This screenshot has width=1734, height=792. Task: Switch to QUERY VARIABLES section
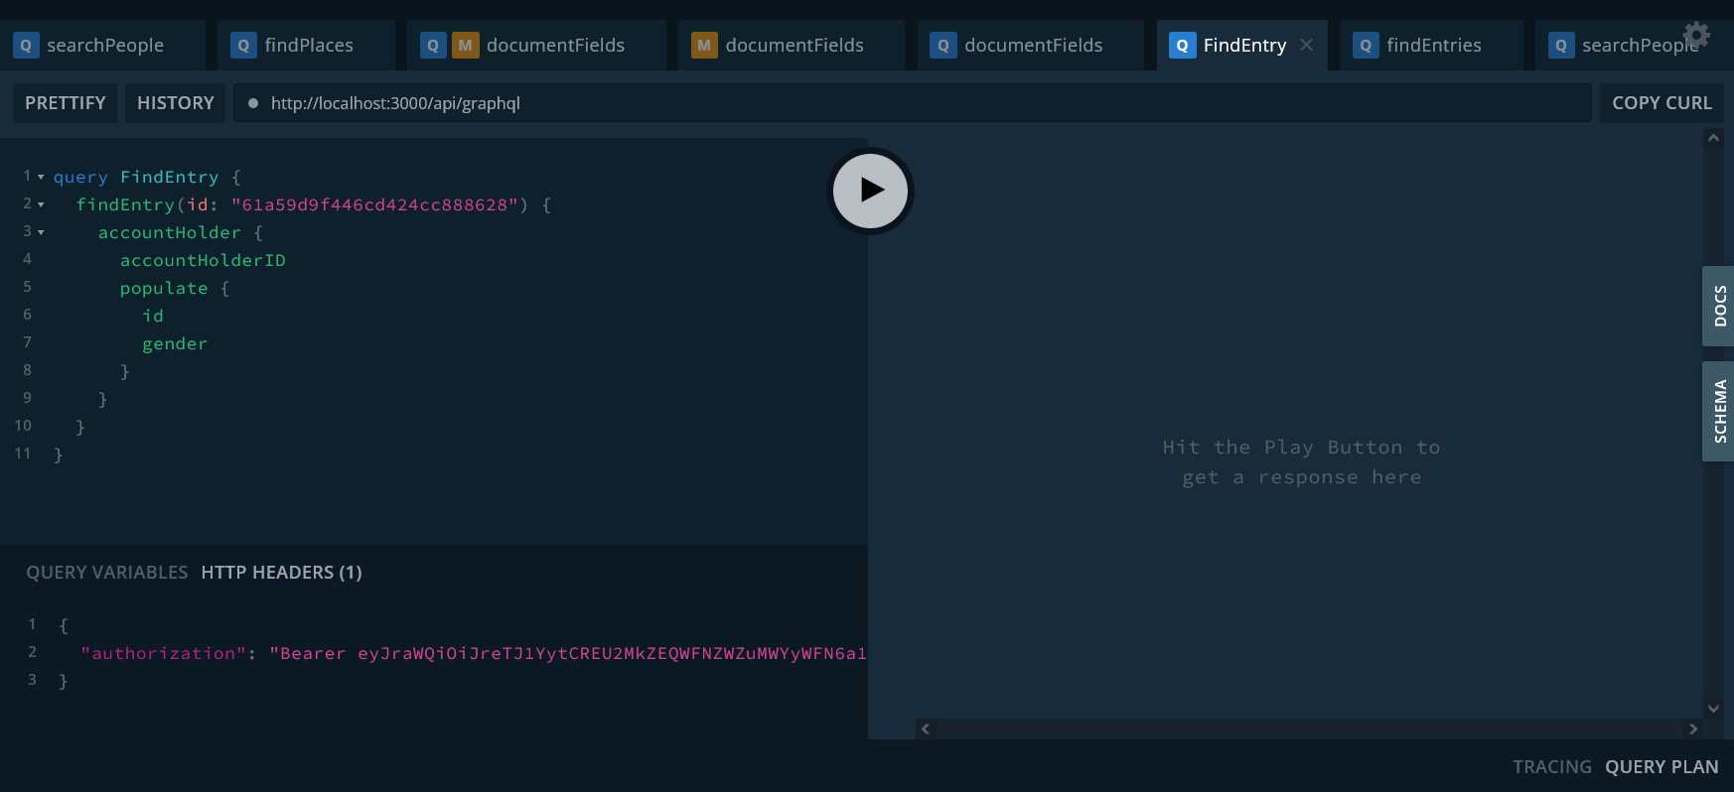107,573
